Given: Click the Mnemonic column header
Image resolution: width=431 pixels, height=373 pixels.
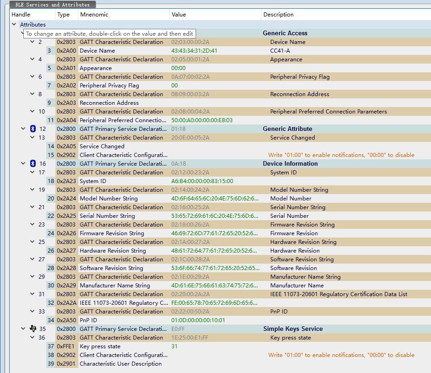Looking at the screenshot, I should coord(94,15).
